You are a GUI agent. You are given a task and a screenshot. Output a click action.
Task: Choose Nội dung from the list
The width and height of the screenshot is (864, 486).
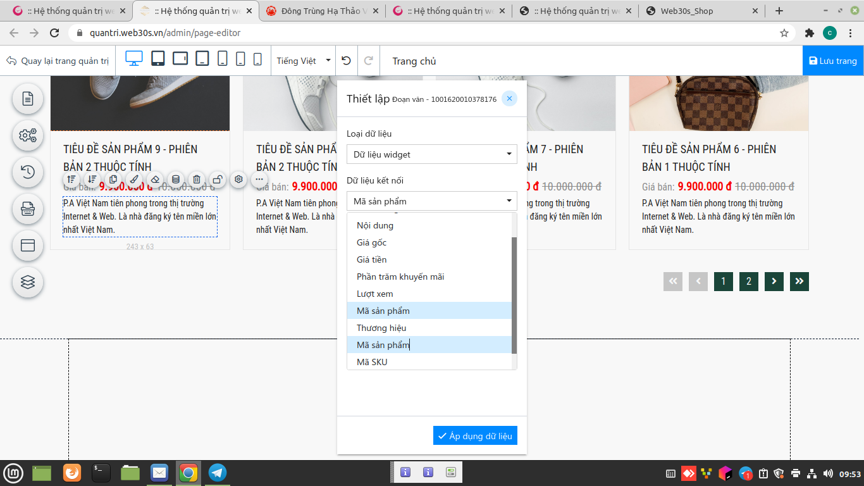(x=429, y=225)
